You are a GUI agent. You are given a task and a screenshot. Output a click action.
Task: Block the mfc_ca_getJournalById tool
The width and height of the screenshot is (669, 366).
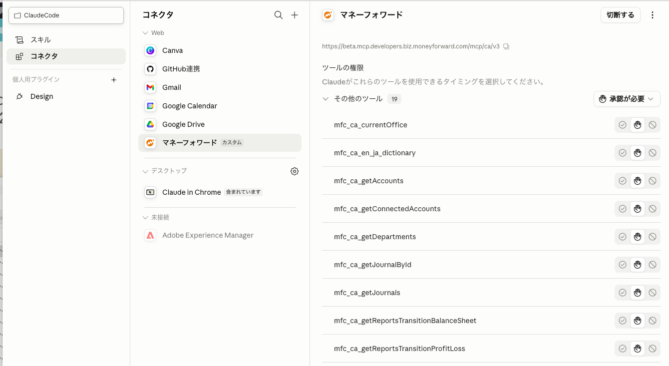coord(653,265)
